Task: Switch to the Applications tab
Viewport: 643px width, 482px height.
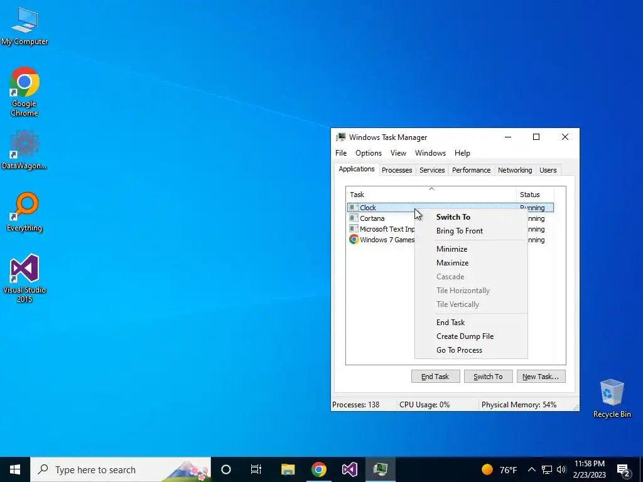Action: (x=357, y=169)
